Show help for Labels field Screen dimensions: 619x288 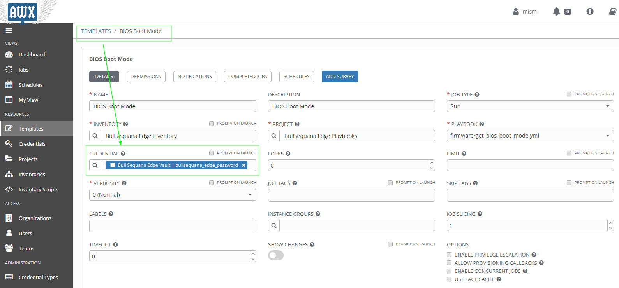tap(111, 214)
